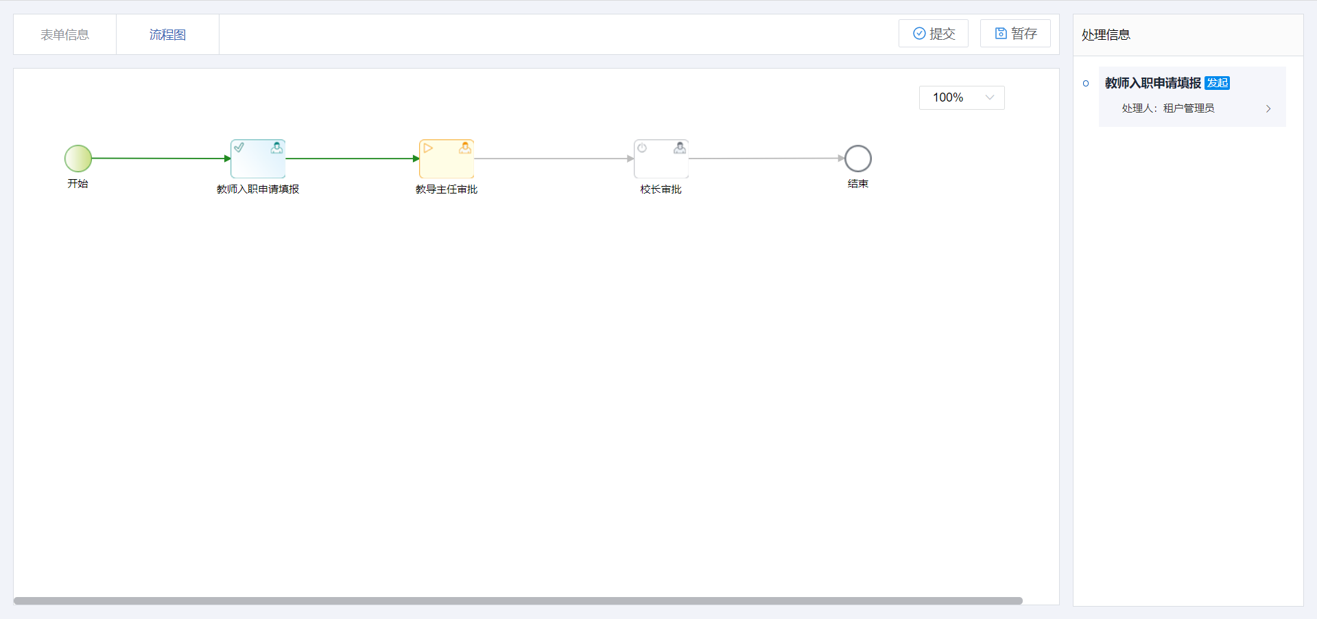Click the 结束 end node circle
1317x619 pixels.
(x=857, y=159)
